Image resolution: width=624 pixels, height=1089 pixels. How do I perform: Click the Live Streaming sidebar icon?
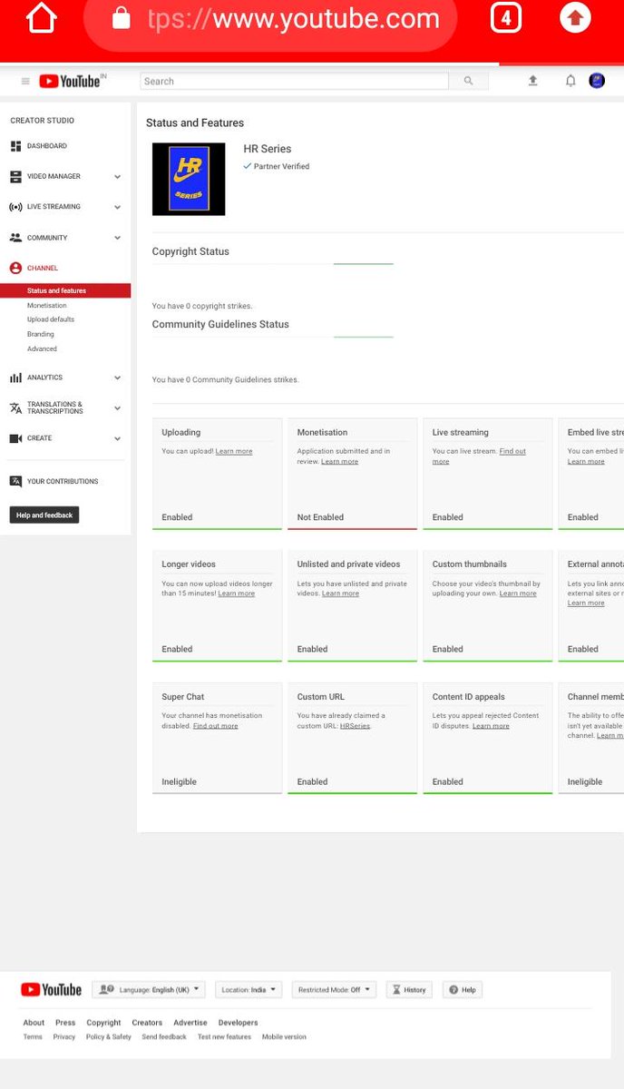[15, 207]
